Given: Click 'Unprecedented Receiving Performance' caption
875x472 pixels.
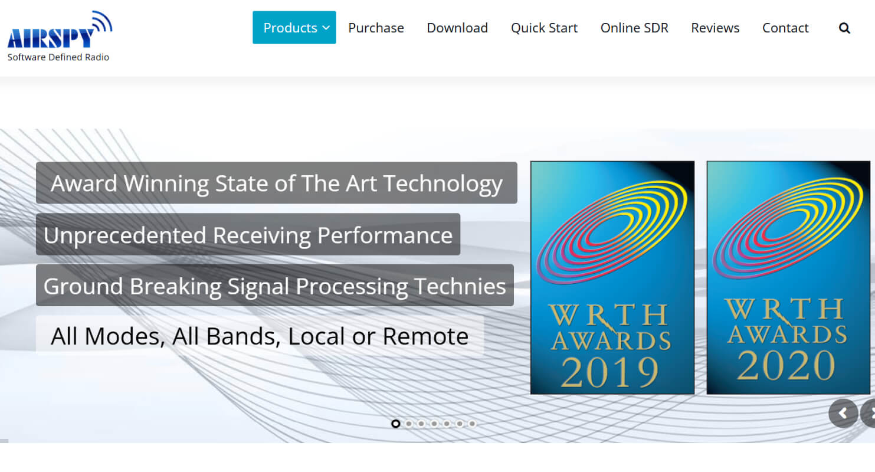Looking at the screenshot, I should (248, 234).
